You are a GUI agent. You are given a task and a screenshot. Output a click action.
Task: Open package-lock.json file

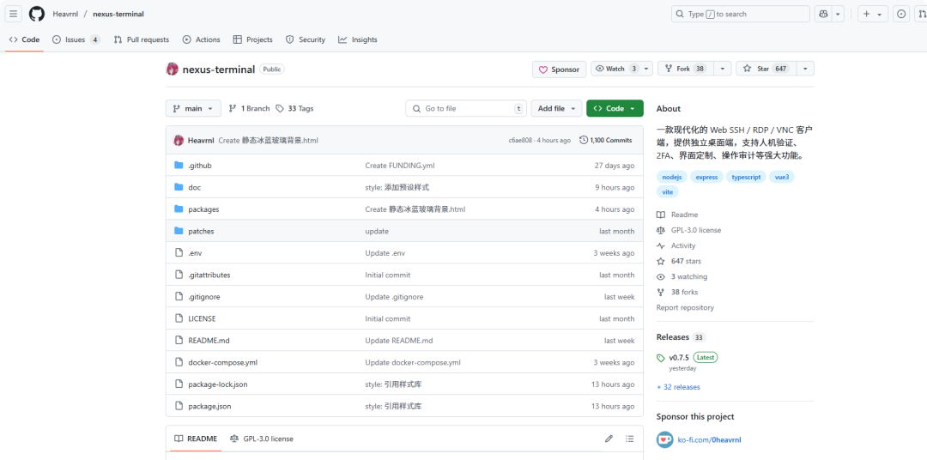217,384
